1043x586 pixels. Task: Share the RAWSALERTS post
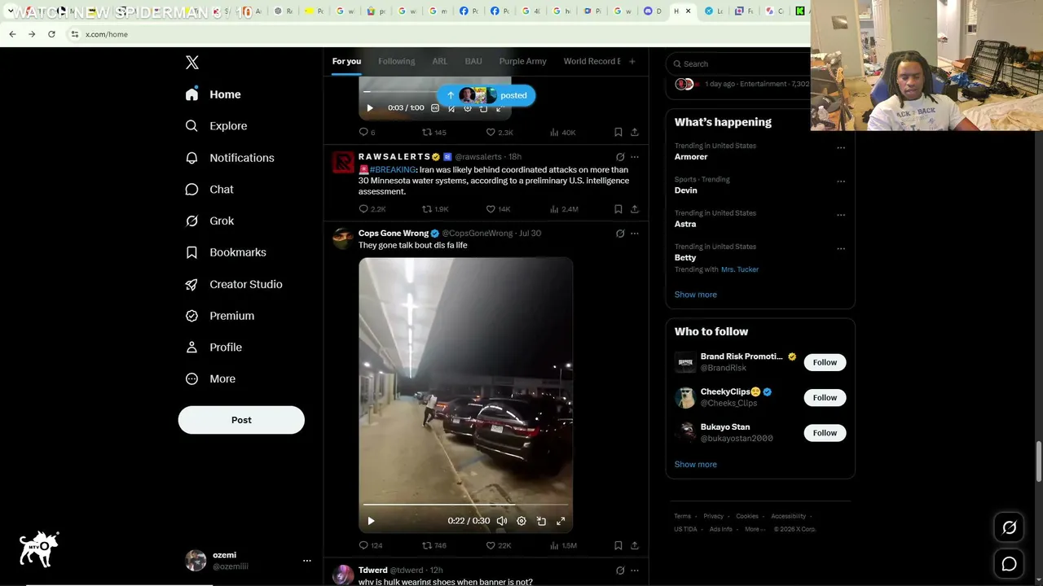tap(635, 209)
